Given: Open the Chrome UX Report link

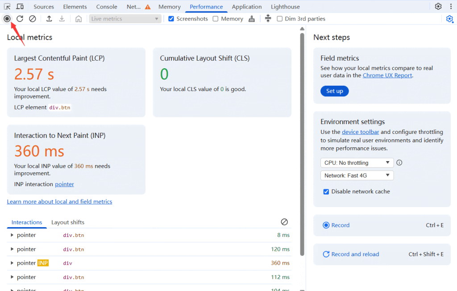Looking at the screenshot, I should 387,75.
